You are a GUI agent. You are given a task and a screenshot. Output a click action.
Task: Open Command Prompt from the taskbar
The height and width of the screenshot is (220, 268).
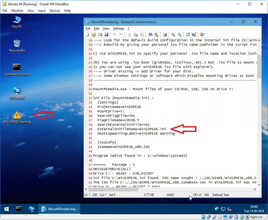point(19,209)
